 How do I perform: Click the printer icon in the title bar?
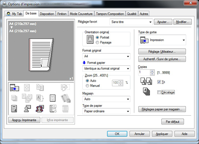pyautogui.click(x=5, y=4)
